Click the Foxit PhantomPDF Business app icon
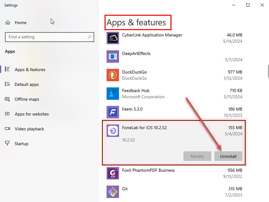 click(x=113, y=173)
